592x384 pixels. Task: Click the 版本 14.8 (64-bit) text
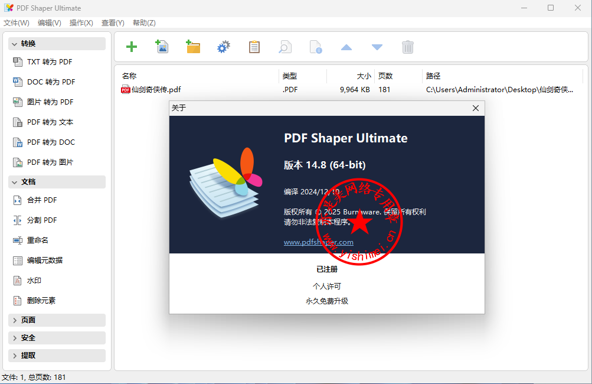pyautogui.click(x=325, y=165)
